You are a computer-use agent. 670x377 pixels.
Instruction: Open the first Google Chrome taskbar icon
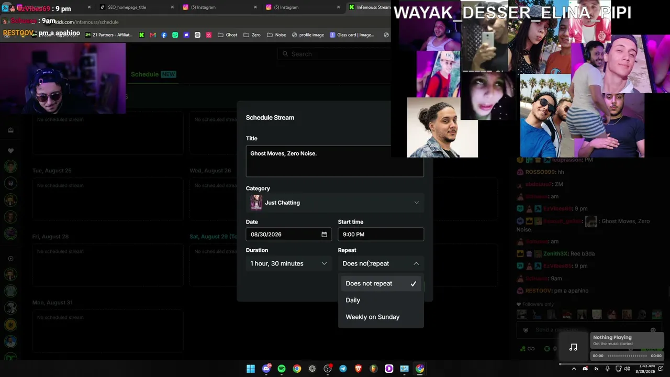coord(297,369)
